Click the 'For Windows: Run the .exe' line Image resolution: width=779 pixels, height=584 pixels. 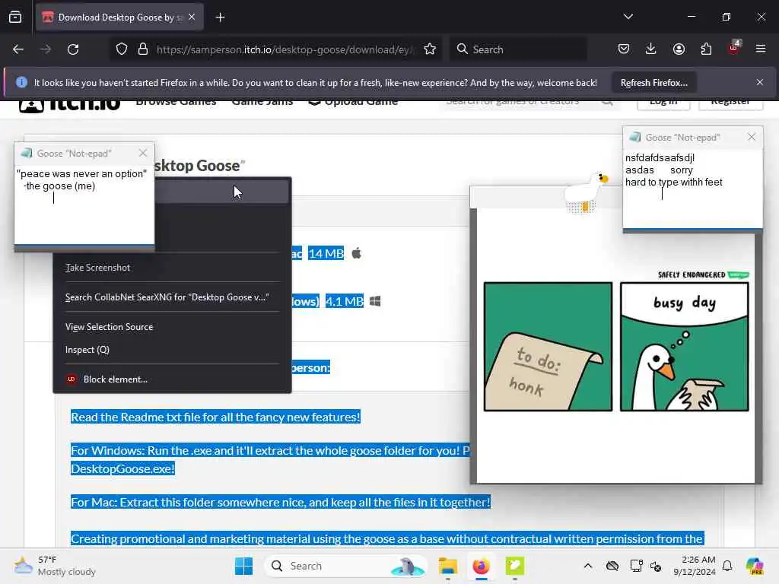click(x=270, y=450)
